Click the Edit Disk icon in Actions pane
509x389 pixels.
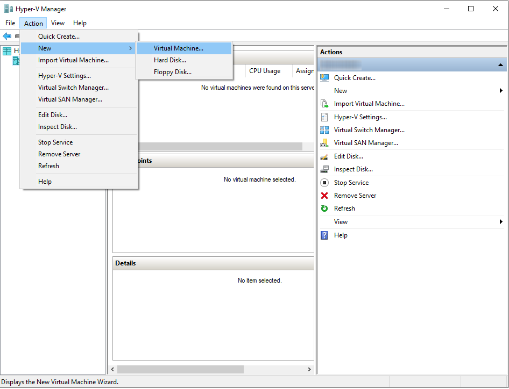coord(324,156)
